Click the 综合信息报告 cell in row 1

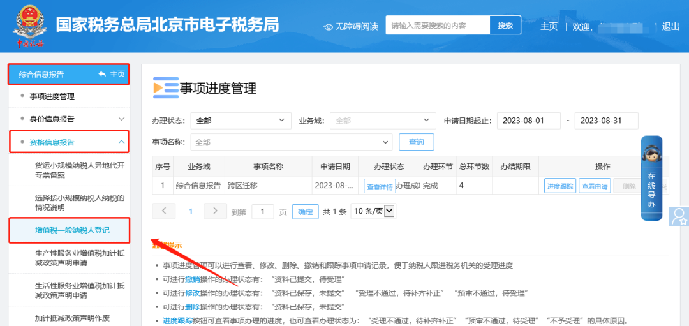198,186
